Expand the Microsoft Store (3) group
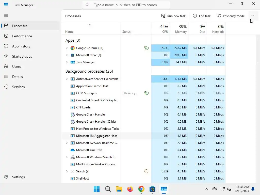 67,55
